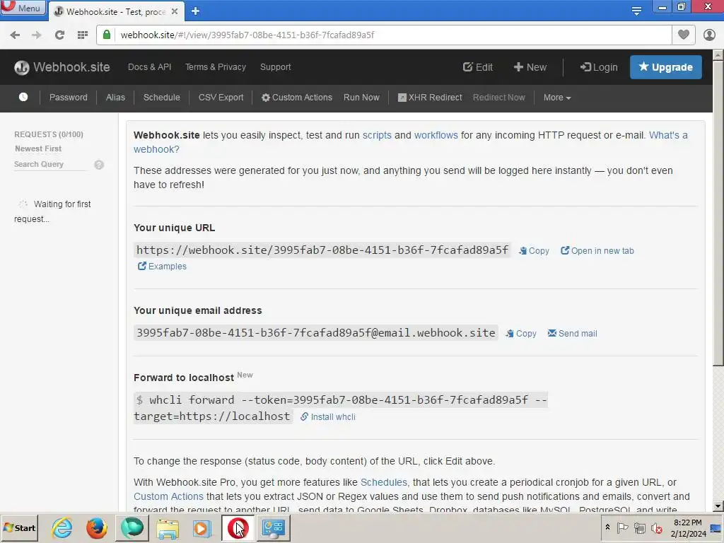Screen dimensions: 724x543
Task: Click page scrollbar up arrow
Action: (718, 55)
